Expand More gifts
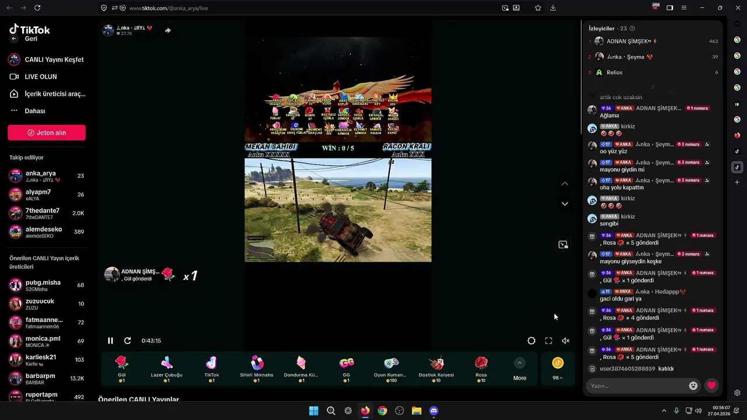Screen dimensions: 747x420 (x=519, y=369)
